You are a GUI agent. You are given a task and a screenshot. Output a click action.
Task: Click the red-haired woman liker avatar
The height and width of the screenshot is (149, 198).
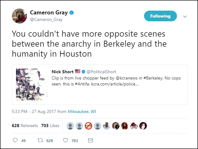click(x=125, y=126)
